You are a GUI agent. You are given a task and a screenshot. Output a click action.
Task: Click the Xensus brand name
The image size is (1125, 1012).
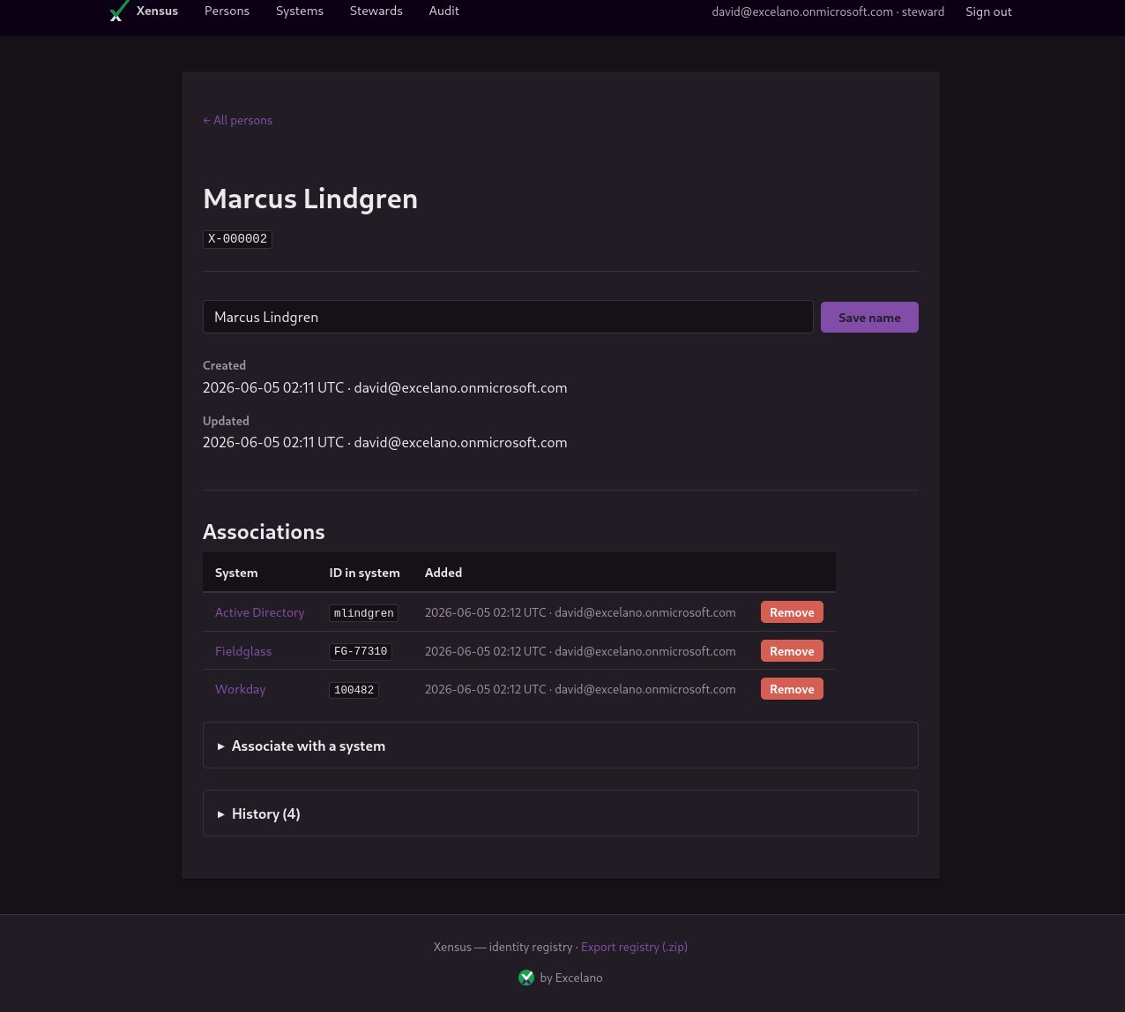tap(157, 11)
